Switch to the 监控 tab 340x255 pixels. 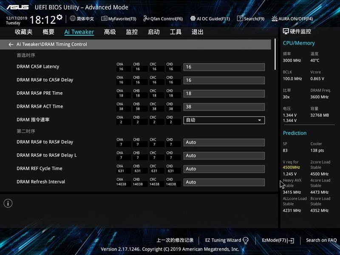pyautogui.click(x=132, y=32)
